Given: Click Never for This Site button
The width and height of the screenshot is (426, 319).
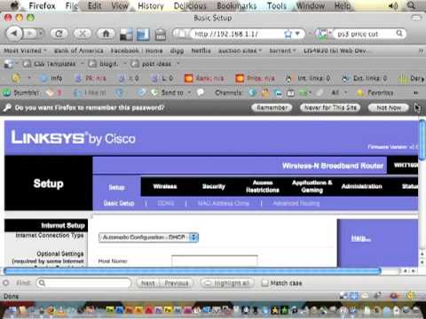Looking at the screenshot, I should 330,107.
